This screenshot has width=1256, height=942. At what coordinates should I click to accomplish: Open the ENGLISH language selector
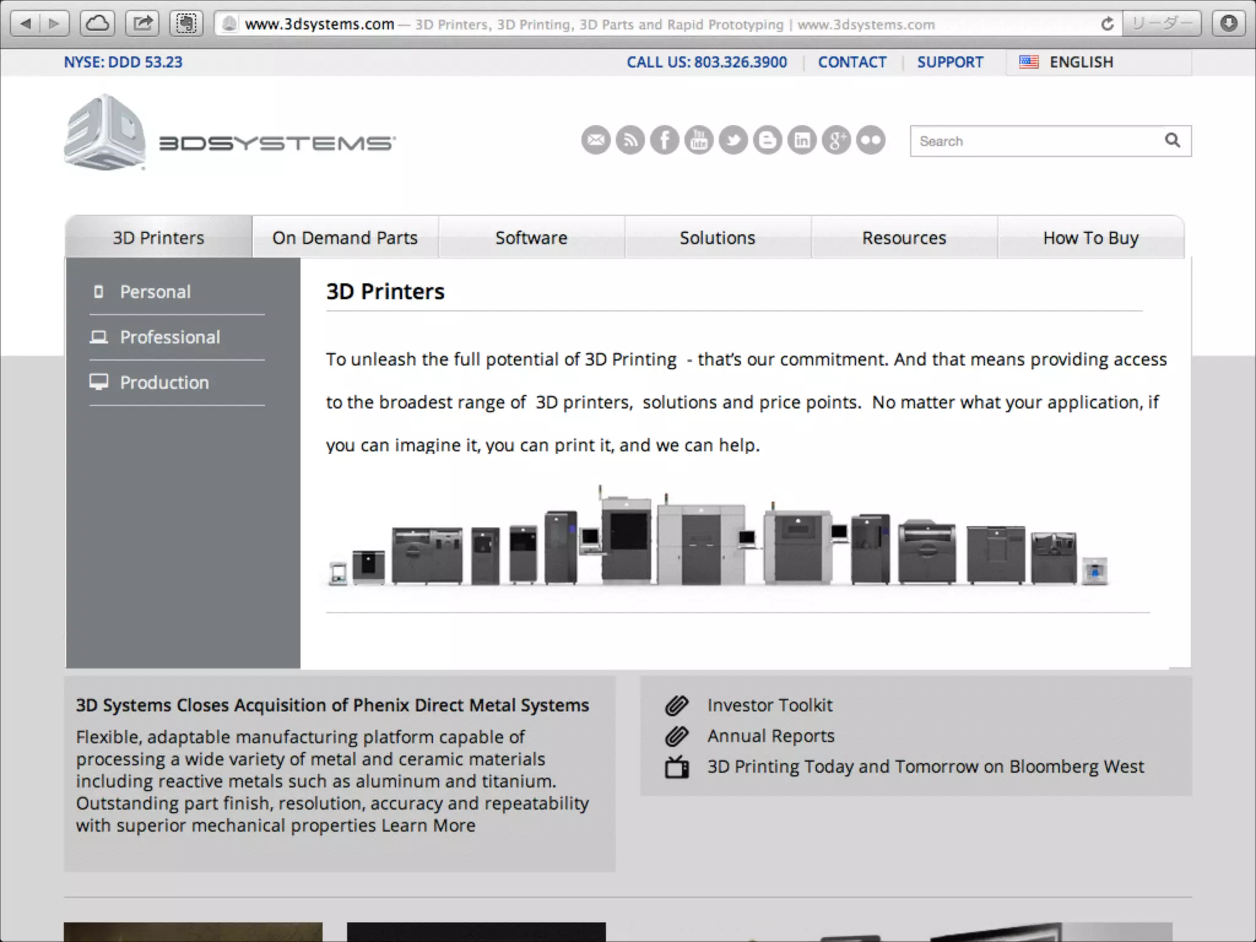pyautogui.click(x=1080, y=62)
